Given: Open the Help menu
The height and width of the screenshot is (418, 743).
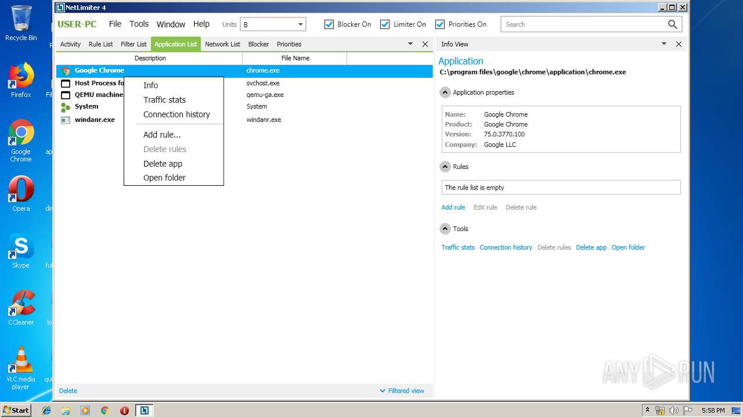Looking at the screenshot, I should pyautogui.click(x=201, y=24).
